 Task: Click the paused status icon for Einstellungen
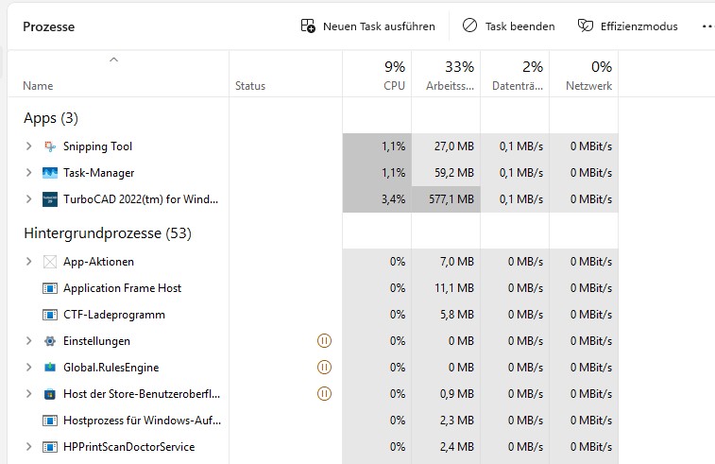[x=325, y=341]
